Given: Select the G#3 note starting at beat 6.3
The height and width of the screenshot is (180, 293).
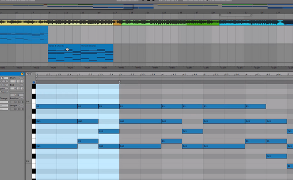Looking at the screenshot, I should [276, 121].
